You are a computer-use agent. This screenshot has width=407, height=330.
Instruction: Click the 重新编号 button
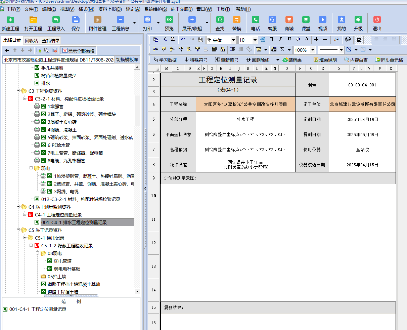point(227,60)
